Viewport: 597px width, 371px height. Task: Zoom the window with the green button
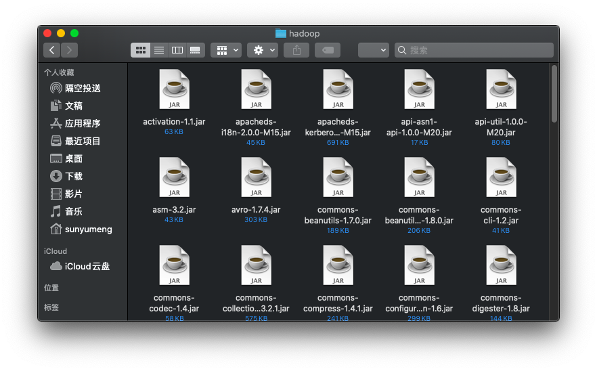pyautogui.click(x=74, y=34)
